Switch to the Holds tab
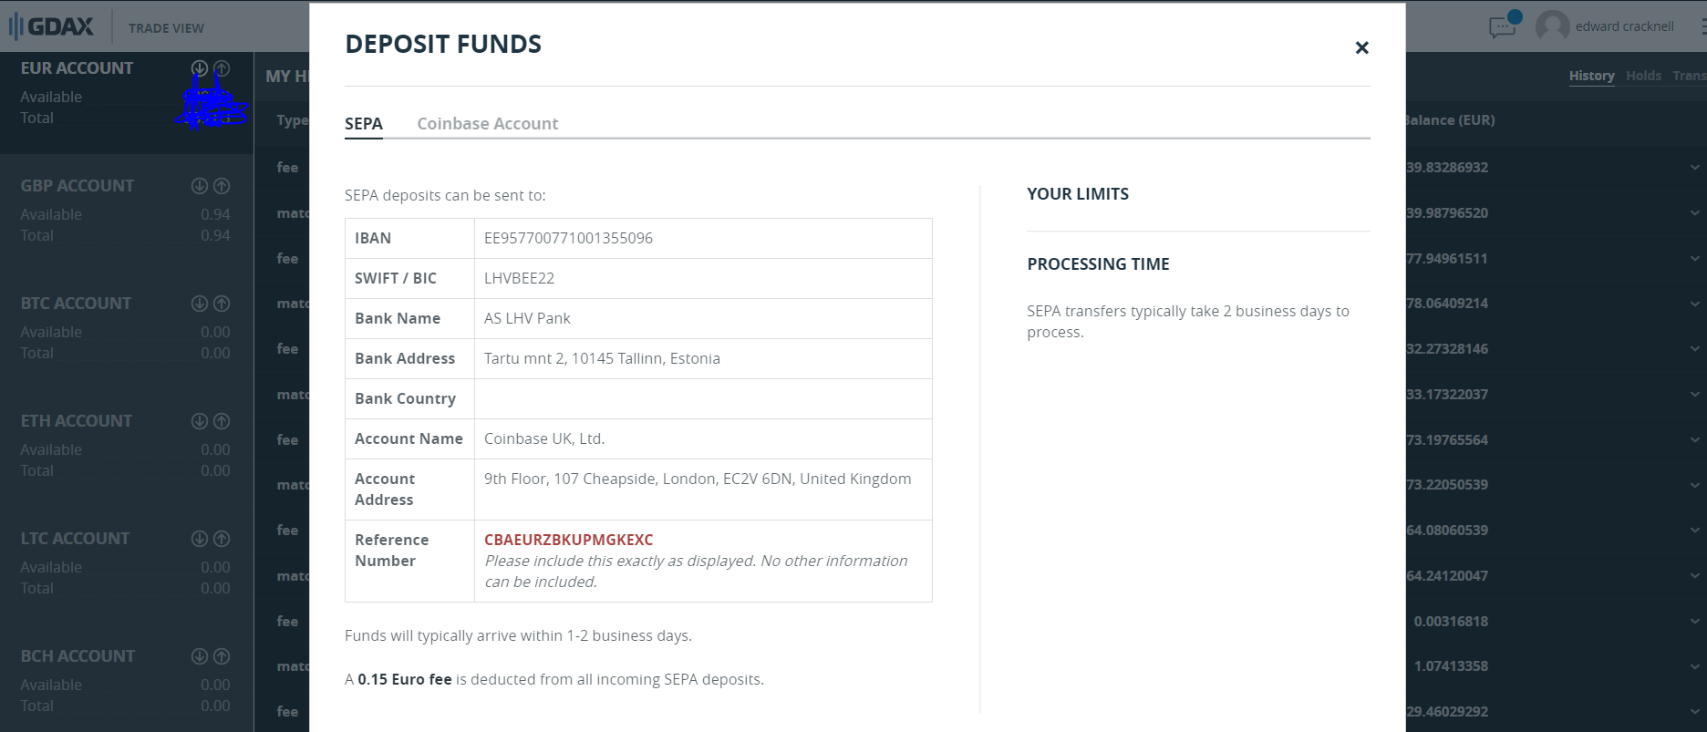 coord(1643,76)
